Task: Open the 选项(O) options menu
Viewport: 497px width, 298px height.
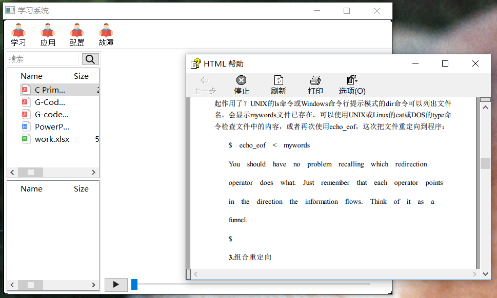Action: (351, 84)
